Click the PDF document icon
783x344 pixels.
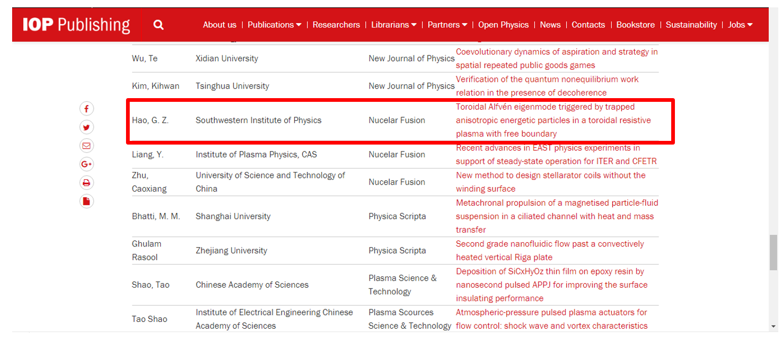[86, 201]
